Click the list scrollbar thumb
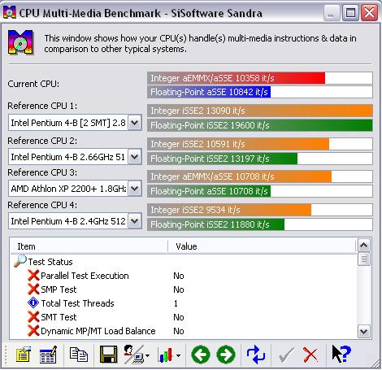 point(364,259)
